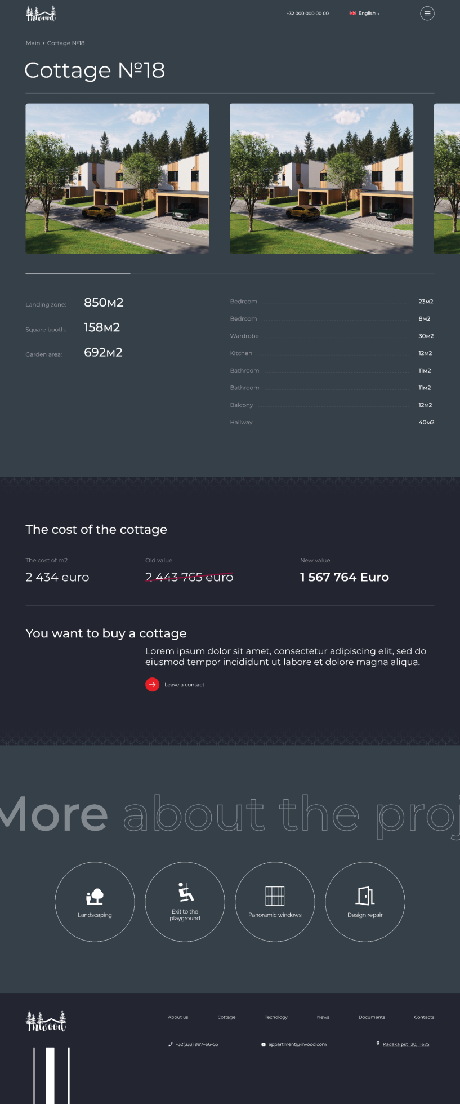
Task: Open Documents footer menu item
Action: coord(372,1017)
